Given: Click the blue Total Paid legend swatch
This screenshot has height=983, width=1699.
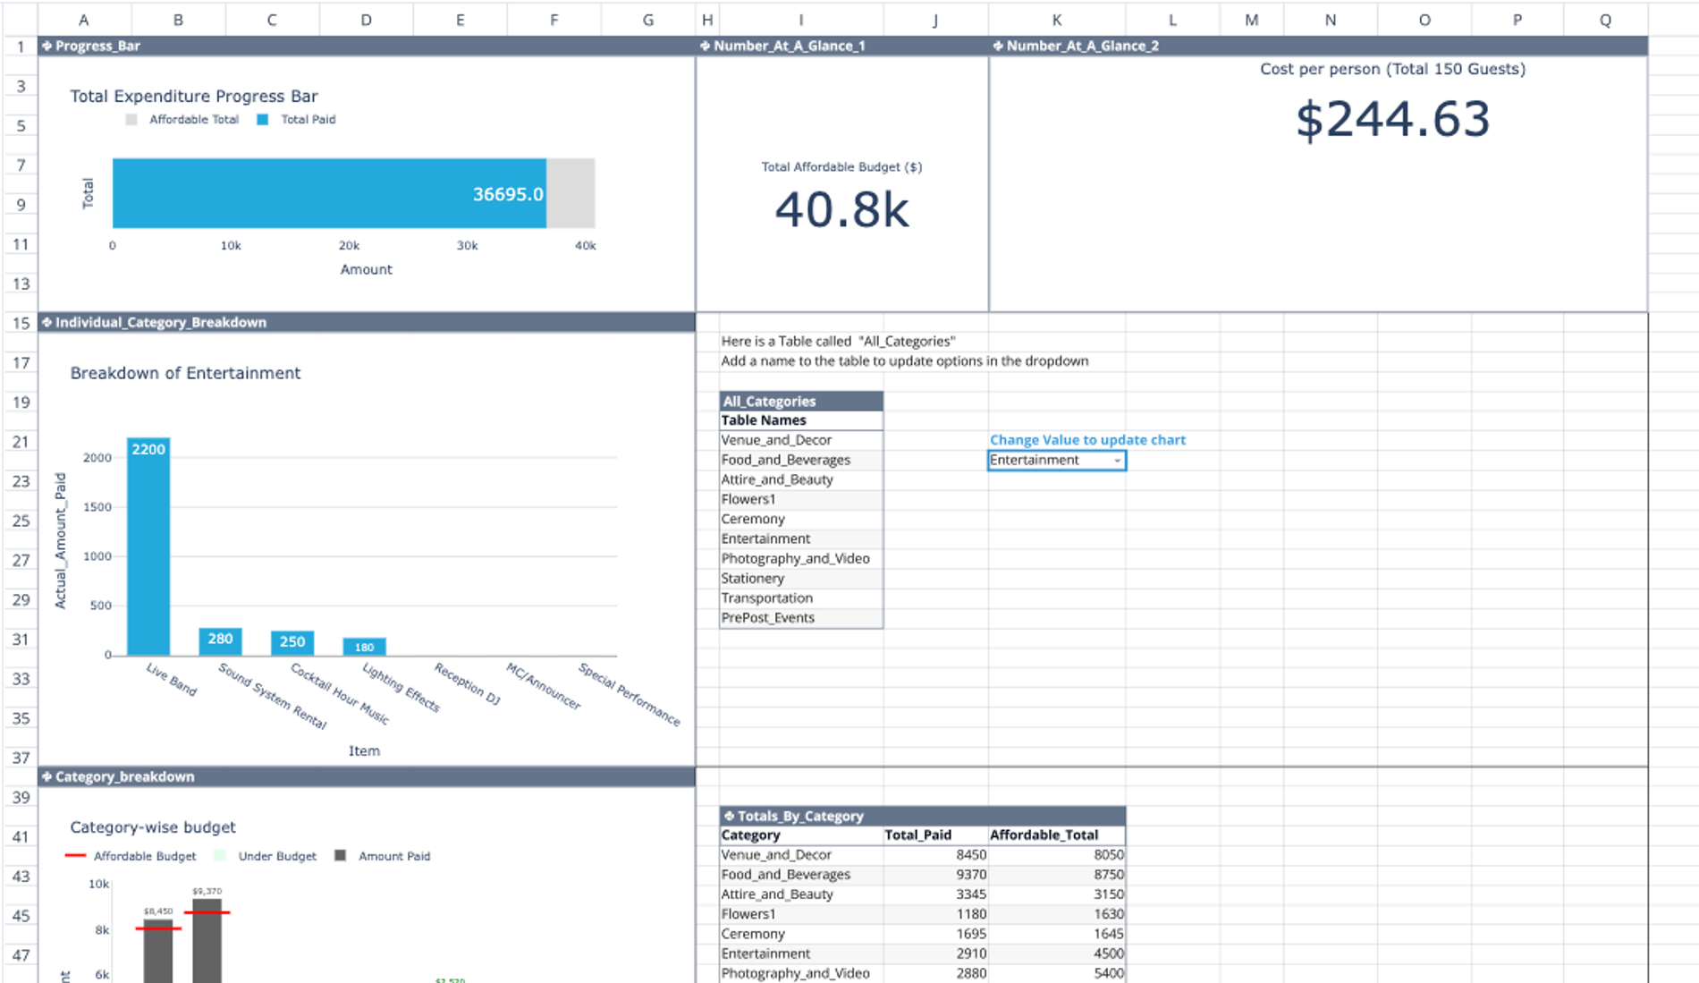Looking at the screenshot, I should pos(262,120).
